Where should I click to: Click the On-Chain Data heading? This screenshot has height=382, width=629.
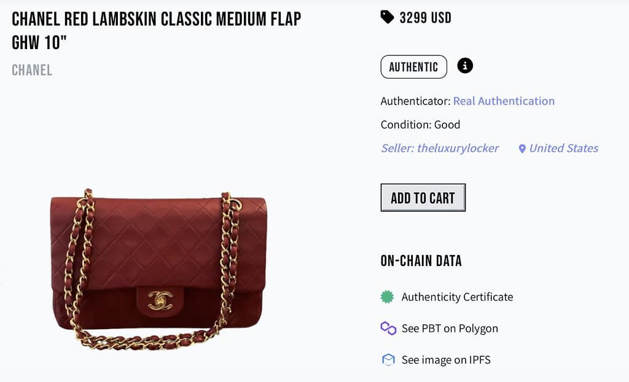point(421,260)
